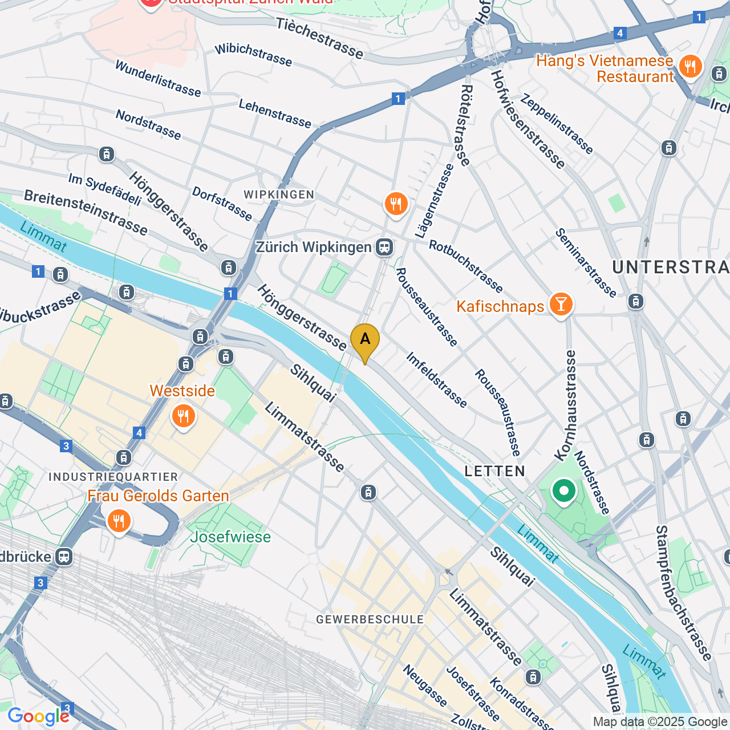The image size is (730, 730).
Task: Open the Google logo link
Action: coord(38,717)
